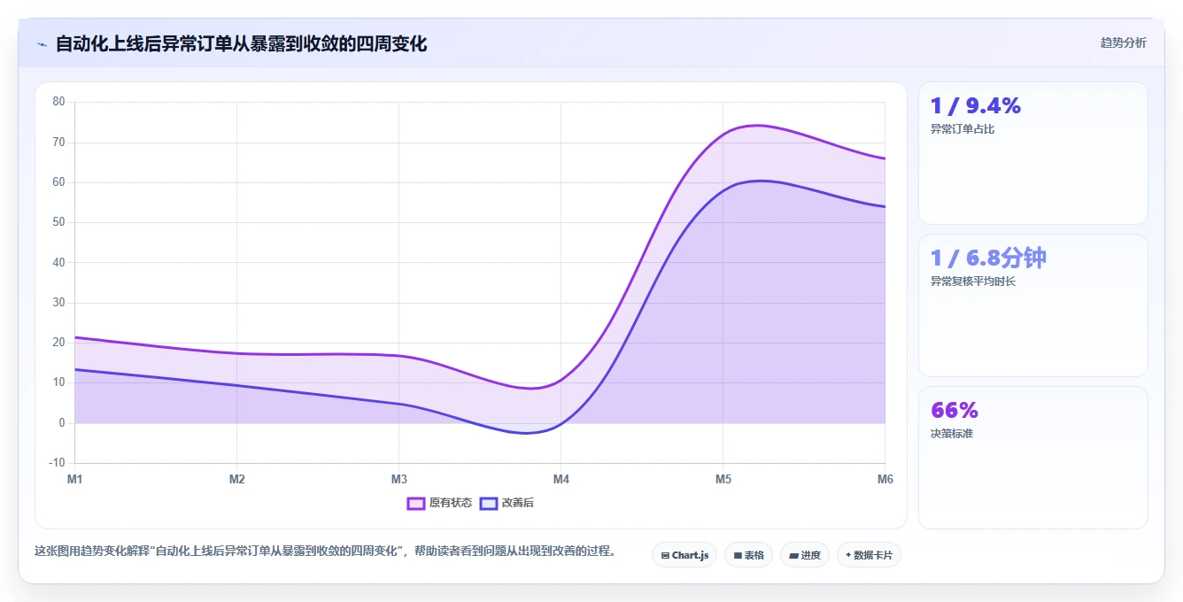
Task: Select the Chart.js tag
Action: 684,555
